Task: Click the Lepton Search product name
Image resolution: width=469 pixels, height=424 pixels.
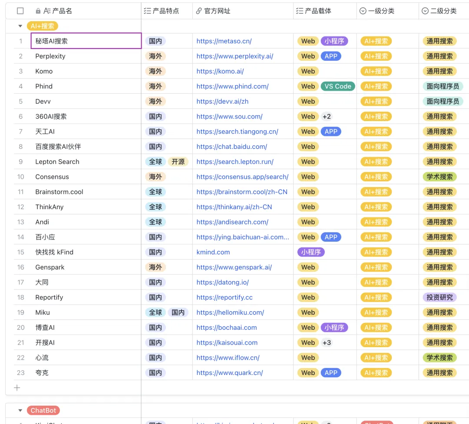Action: tap(57, 162)
